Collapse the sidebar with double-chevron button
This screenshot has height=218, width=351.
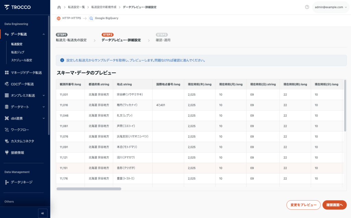point(43,213)
